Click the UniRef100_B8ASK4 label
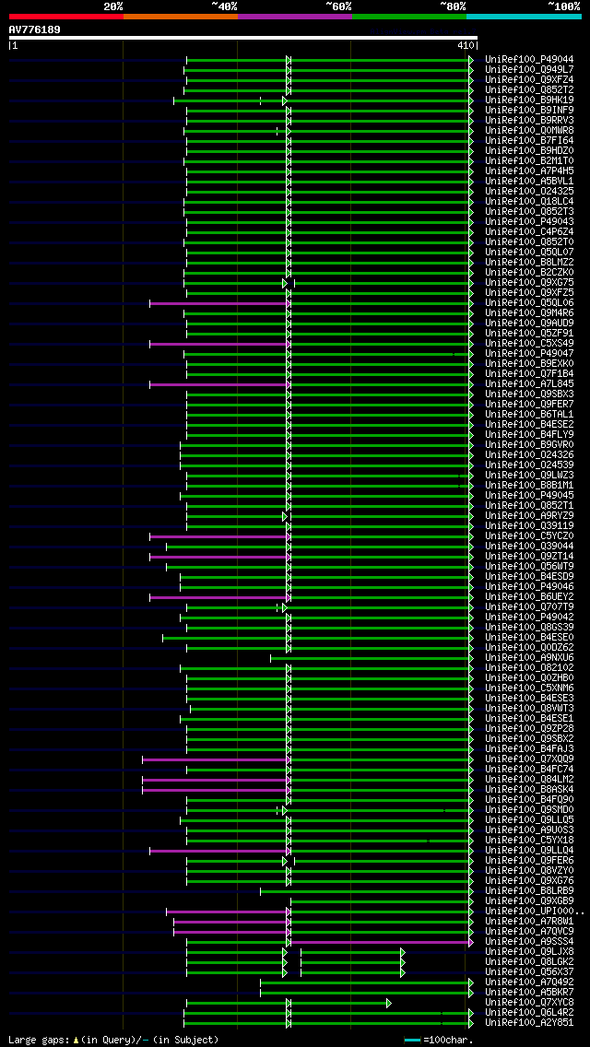 click(529, 789)
